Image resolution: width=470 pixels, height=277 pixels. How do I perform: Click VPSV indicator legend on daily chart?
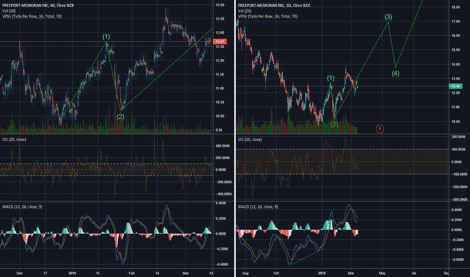(x=268, y=16)
